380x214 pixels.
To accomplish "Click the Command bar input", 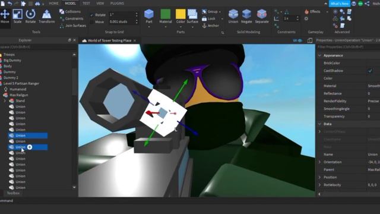I will [190, 201].
